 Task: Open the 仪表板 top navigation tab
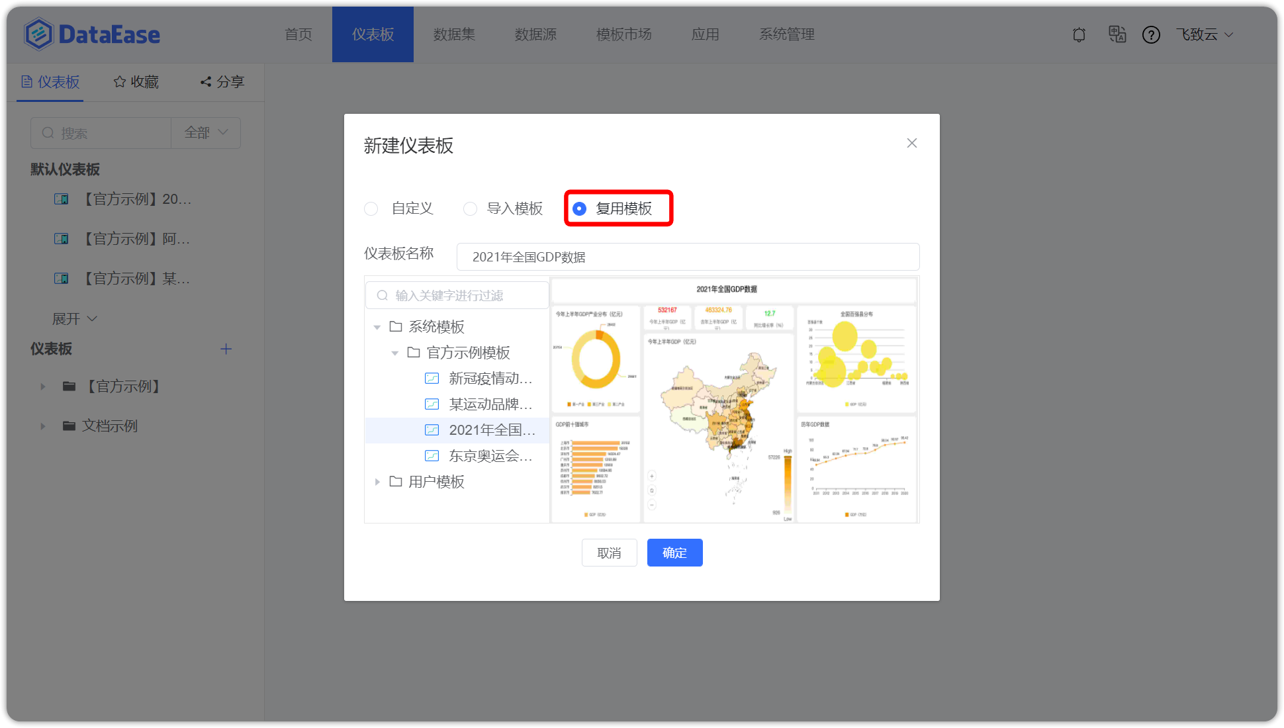click(x=373, y=34)
